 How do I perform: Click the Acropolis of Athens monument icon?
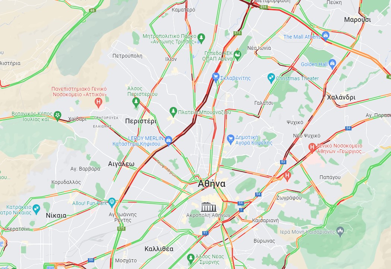point(209,207)
